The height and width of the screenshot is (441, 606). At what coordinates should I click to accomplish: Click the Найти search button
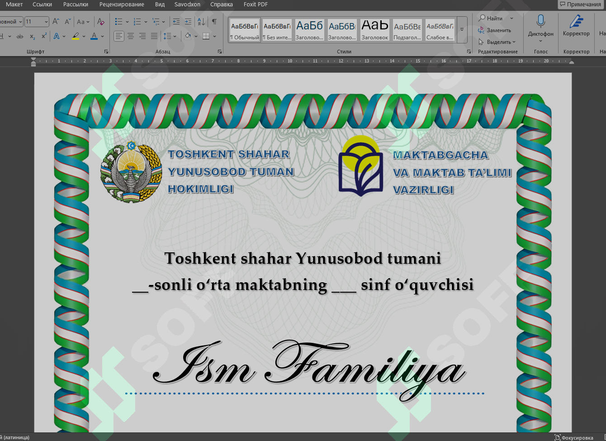tap(491, 19)
